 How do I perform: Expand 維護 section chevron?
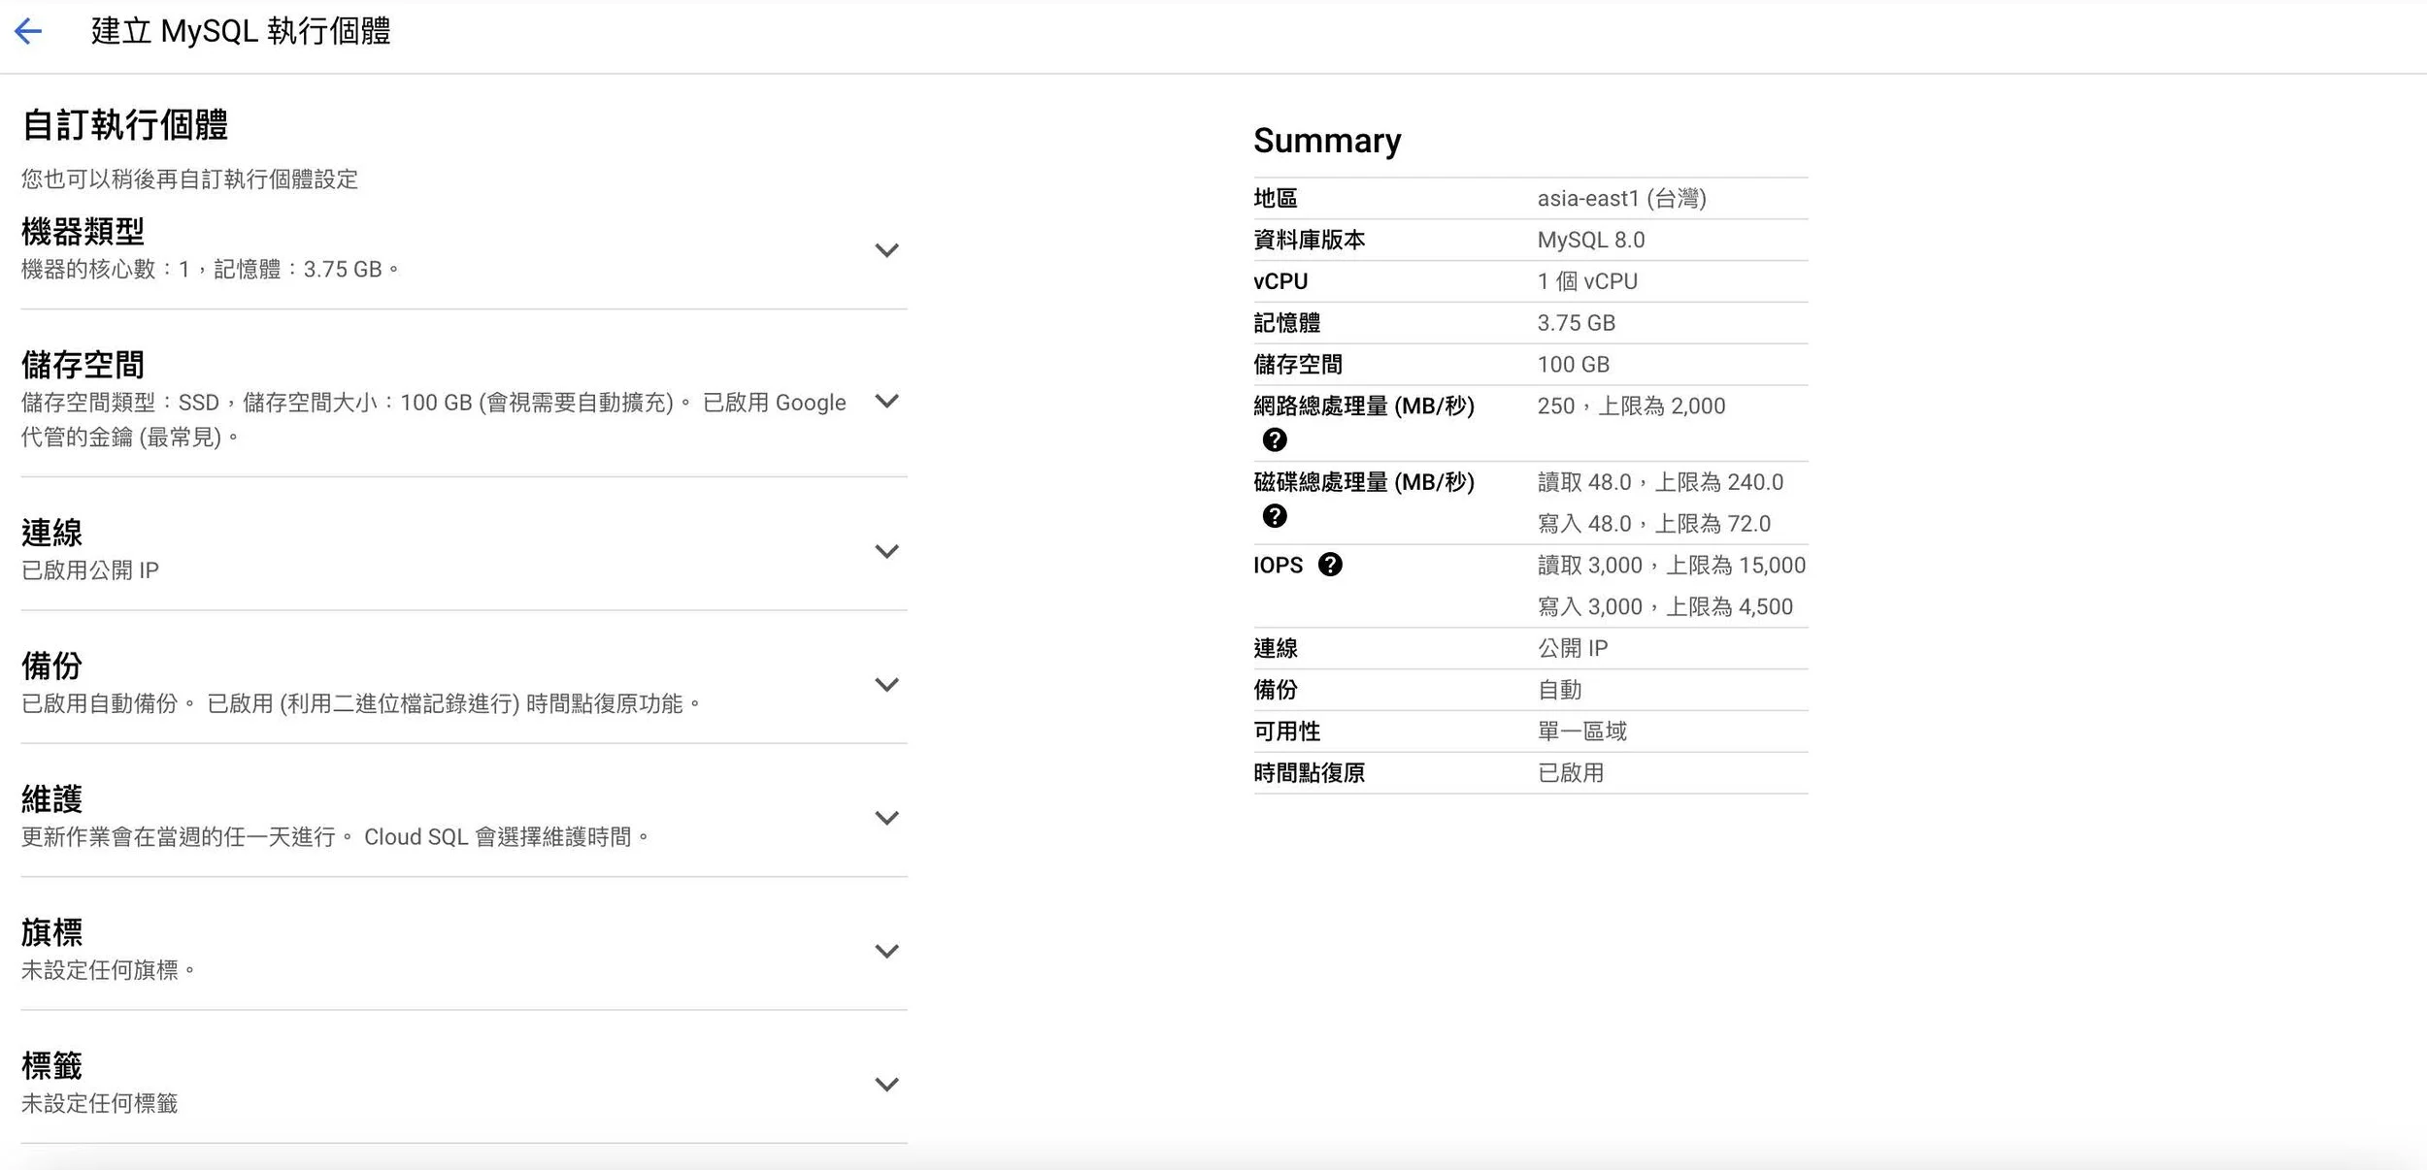(886, 818)
